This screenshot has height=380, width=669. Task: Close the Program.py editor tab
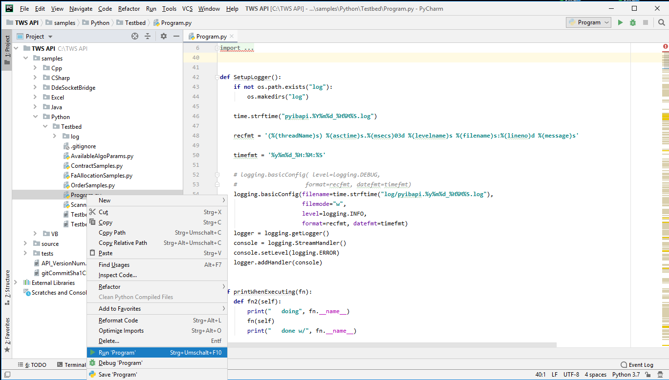tap(232, 37)
